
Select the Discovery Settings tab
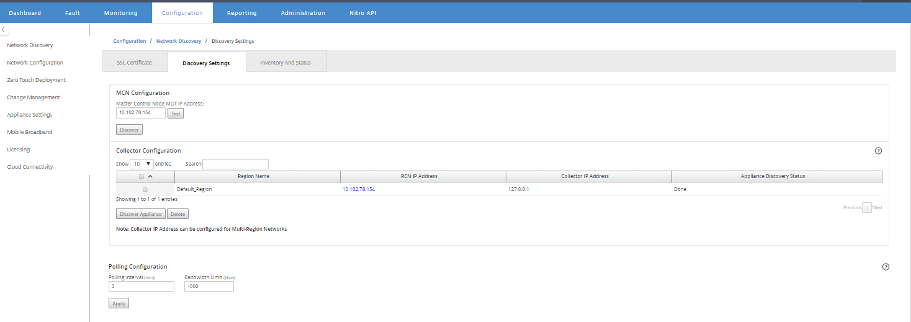[206, 63]
